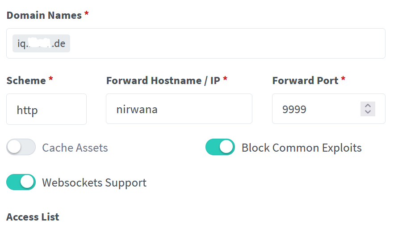Increment the Forward Port value with up arrow
This screenshot has width=394, height=229.
(368, 106)
